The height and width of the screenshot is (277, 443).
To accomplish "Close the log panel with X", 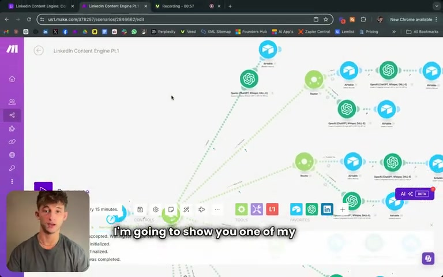I will [x=431, y=225].
